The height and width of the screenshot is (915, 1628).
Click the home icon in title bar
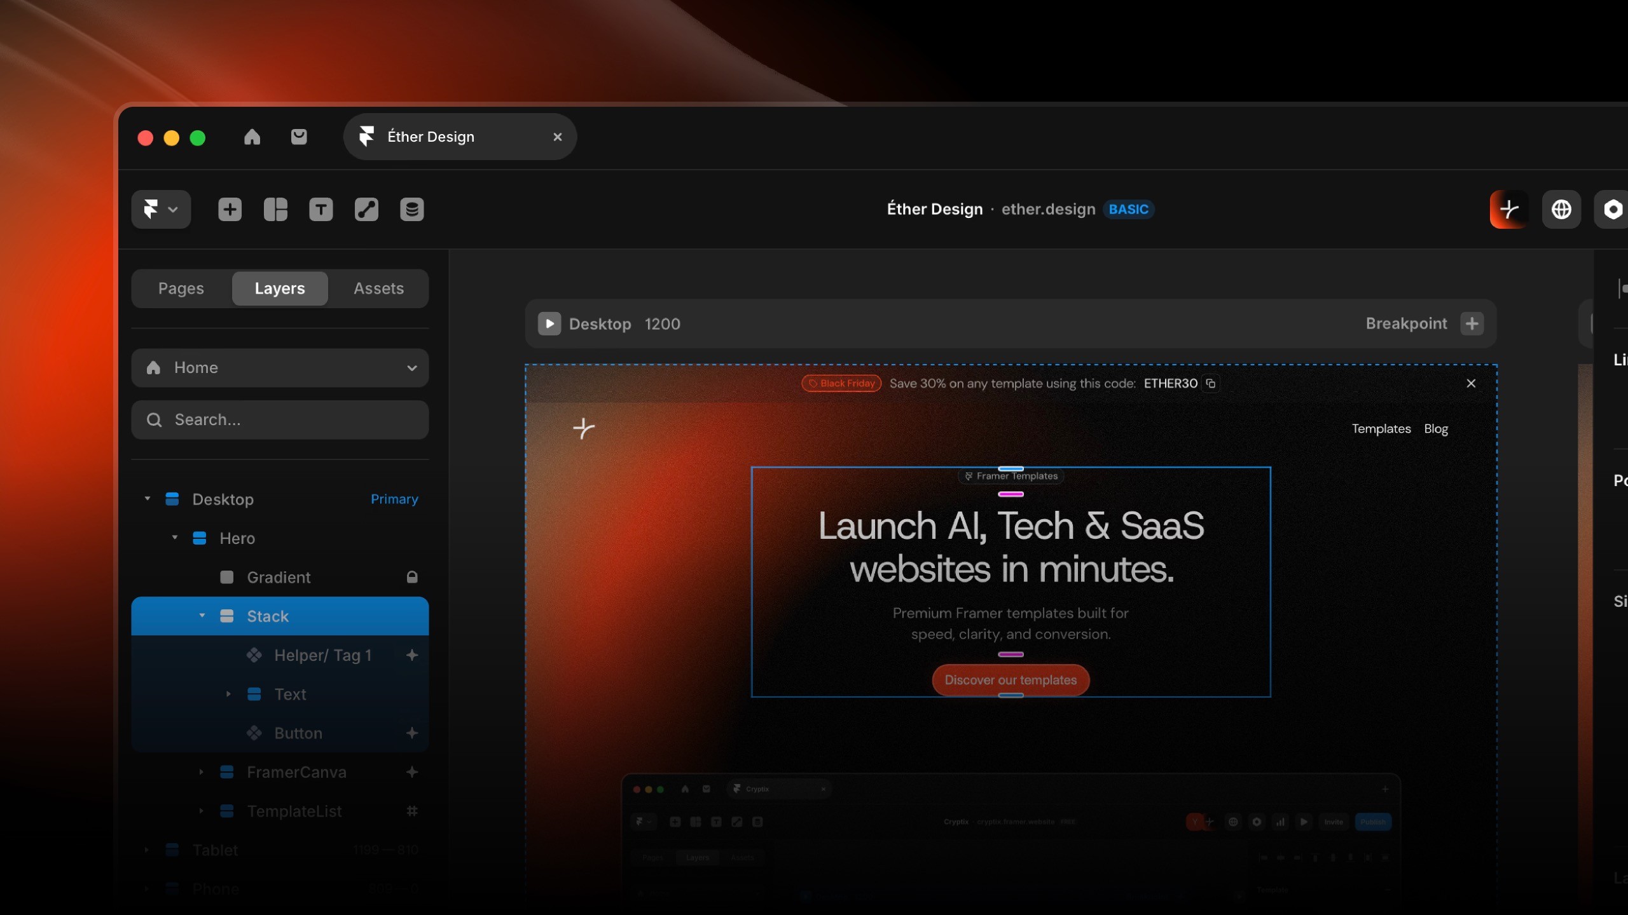click(252, 137)
